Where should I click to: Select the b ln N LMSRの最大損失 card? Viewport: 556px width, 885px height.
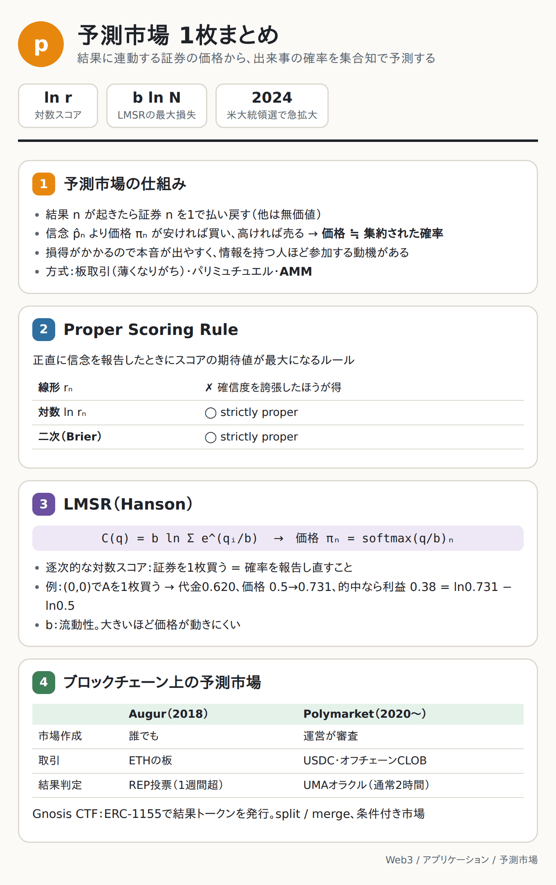(157, 106)
